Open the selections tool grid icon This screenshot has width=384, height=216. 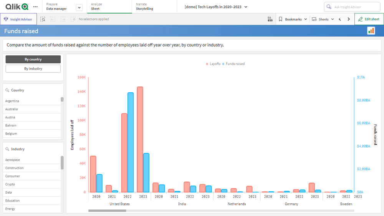click(x=270, y=19)
